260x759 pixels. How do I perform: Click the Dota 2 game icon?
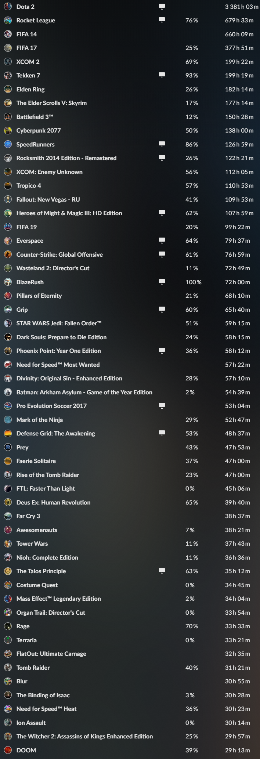click(x=8, y=7)
